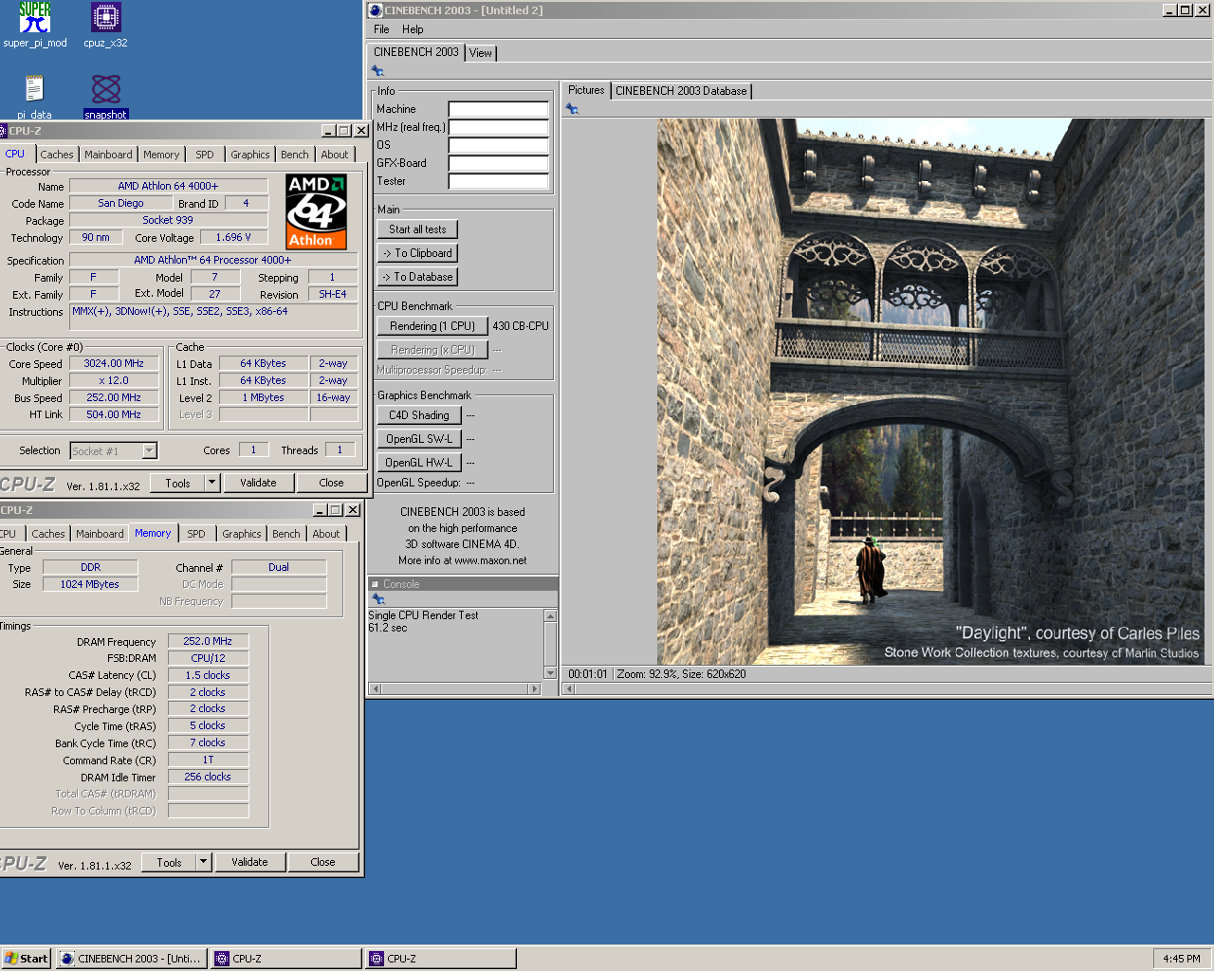
Task: Switch to the View tab in CINEBENCH
Action: (481, 53)
